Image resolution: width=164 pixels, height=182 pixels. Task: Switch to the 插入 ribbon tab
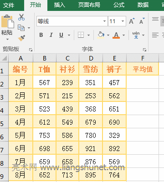pyautogui.click(x=60, y=5)
